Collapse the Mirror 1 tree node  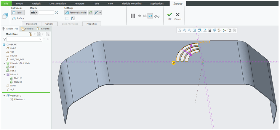4,74
